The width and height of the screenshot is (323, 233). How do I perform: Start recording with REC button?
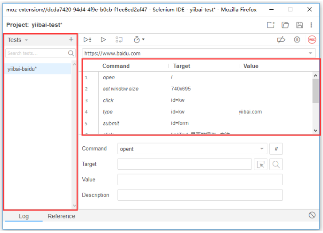tap(312, 39)
